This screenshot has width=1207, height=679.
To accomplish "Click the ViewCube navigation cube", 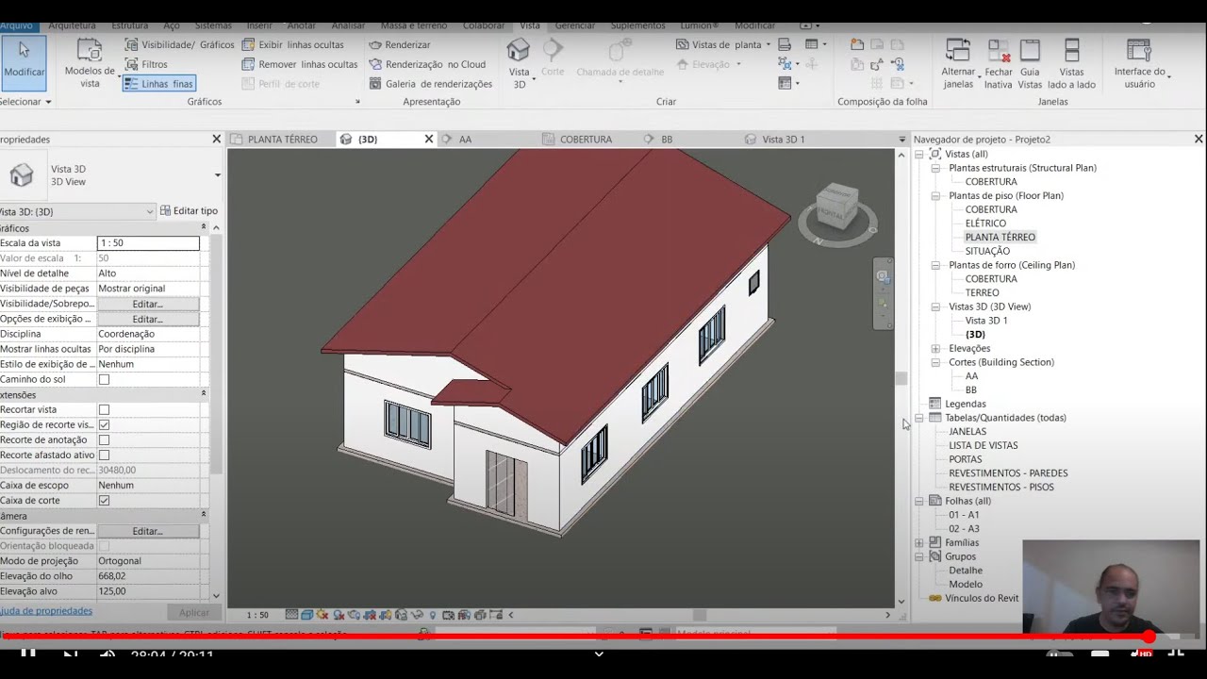I will (837, 207).
